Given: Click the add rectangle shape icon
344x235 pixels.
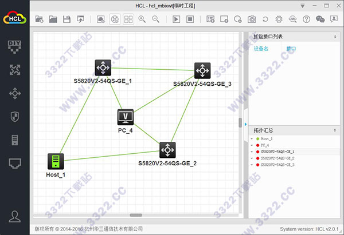Looking at the screenshot, I should [224, 19].
